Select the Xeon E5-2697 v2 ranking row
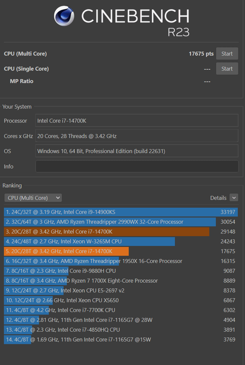Image resolution: width=245 pixels, height=365 pixels. click(121, 290)
